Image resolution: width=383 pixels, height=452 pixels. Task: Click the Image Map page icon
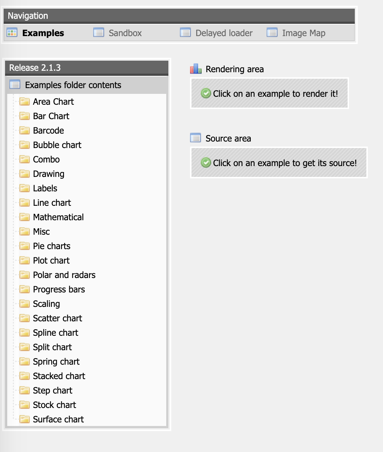(272, 33)
